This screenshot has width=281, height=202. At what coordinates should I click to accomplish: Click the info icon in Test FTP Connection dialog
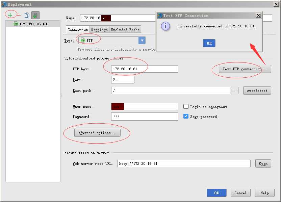[165, 26]
